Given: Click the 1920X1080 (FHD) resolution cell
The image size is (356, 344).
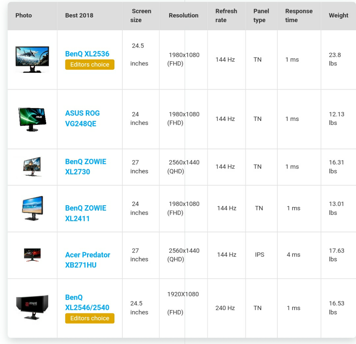Looking at the screenshot, I should click(183, 303).
